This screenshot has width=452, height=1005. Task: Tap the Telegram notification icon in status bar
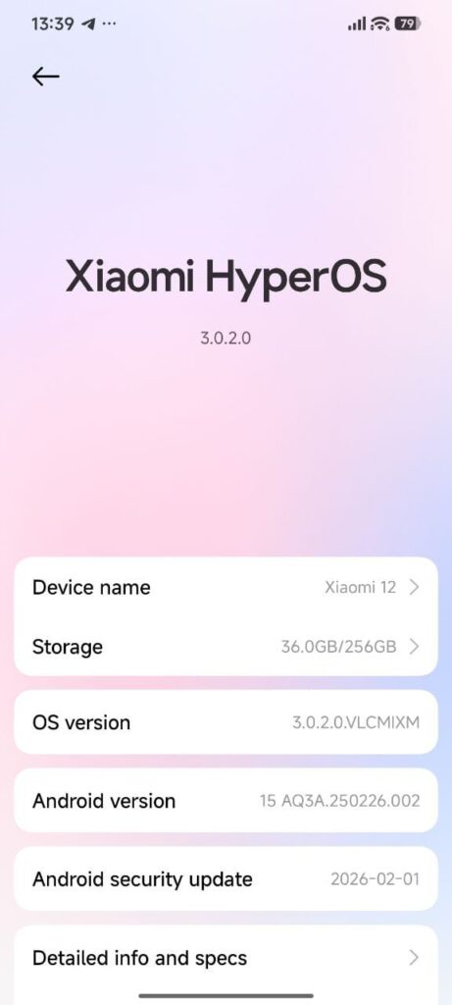point(87,25)
